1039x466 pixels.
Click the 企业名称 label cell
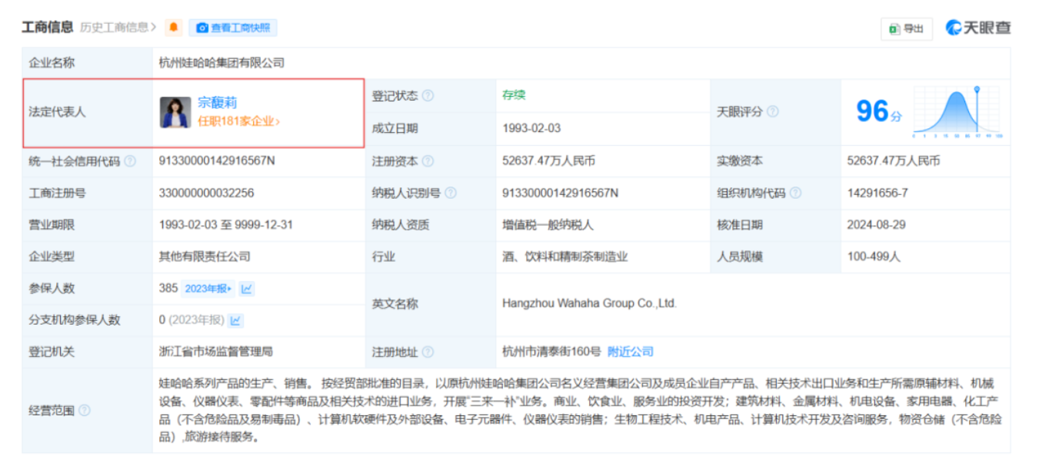tap(87, 63)
